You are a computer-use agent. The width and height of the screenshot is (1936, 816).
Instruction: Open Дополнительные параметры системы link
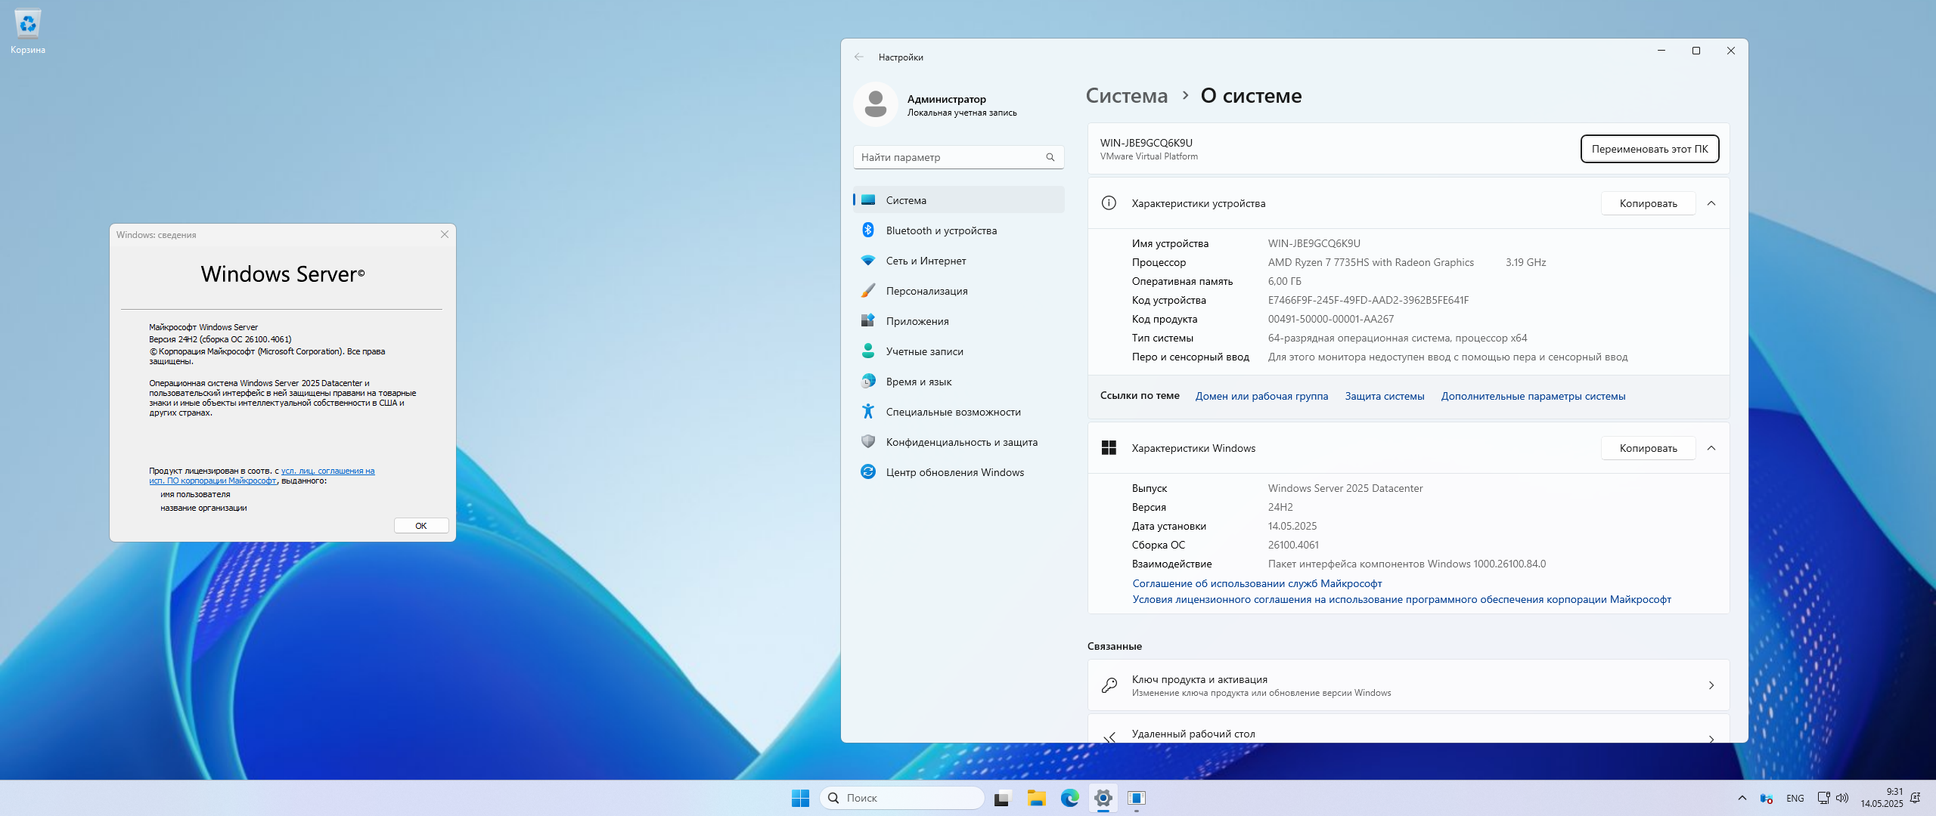point(1533,396)
